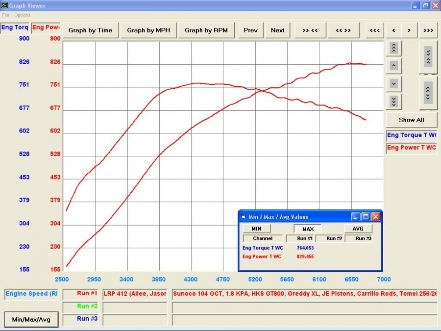The width and height of the screenshot is (441, 331).
Task: Minimize the Graph Viewer window
Action: click(x=416, y=5)
